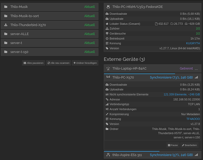
Task: Expand the thilo-Aspire-ES1-311 device panel
Action: [x=153, y=155]
